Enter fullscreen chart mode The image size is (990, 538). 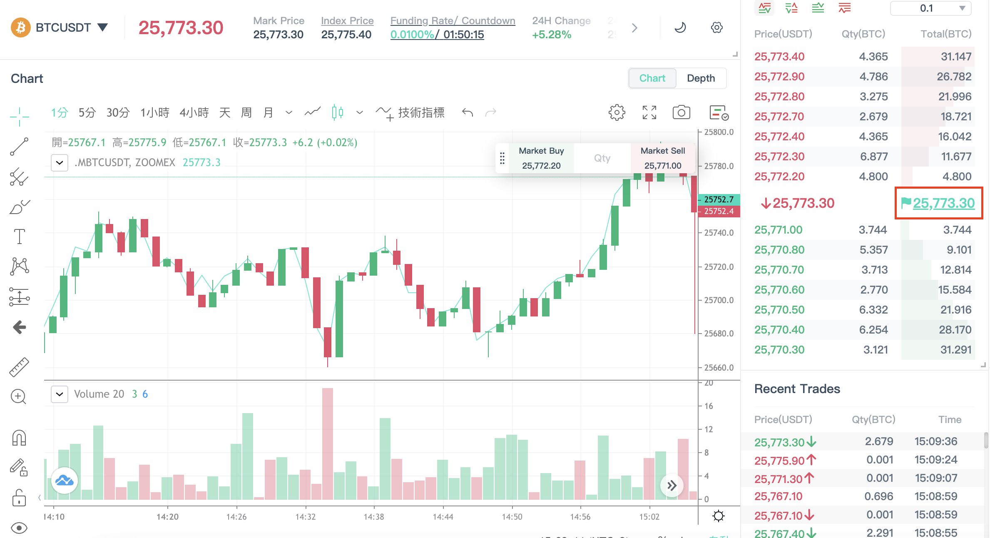[x=649, y=112]
